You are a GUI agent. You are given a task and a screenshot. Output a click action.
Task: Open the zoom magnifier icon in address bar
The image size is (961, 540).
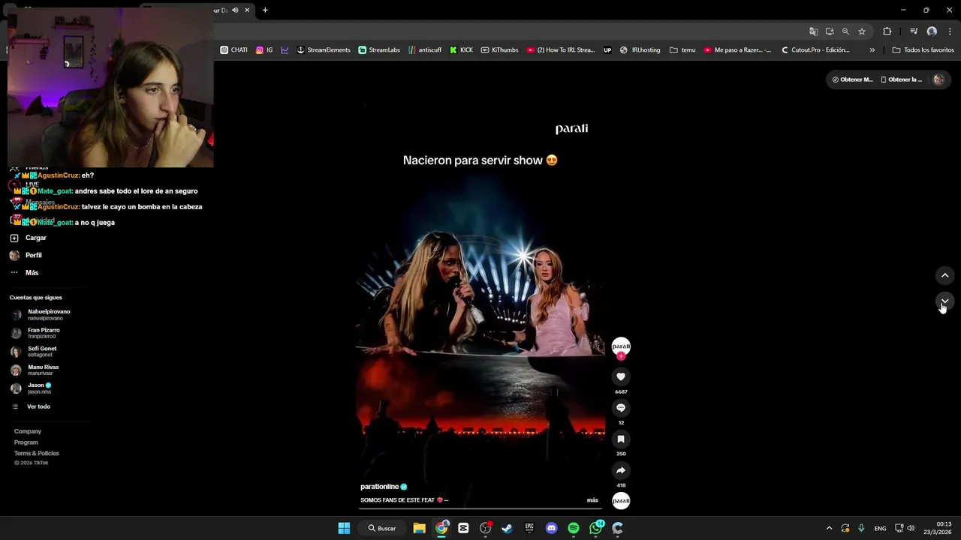point(845,31)
